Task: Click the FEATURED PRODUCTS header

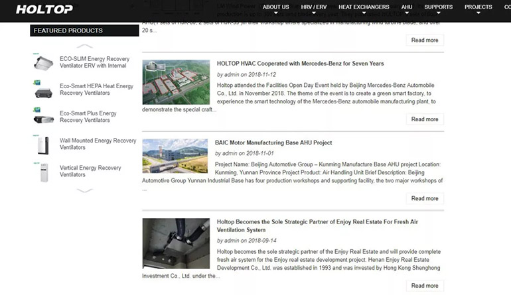Action: pos(84,30)
